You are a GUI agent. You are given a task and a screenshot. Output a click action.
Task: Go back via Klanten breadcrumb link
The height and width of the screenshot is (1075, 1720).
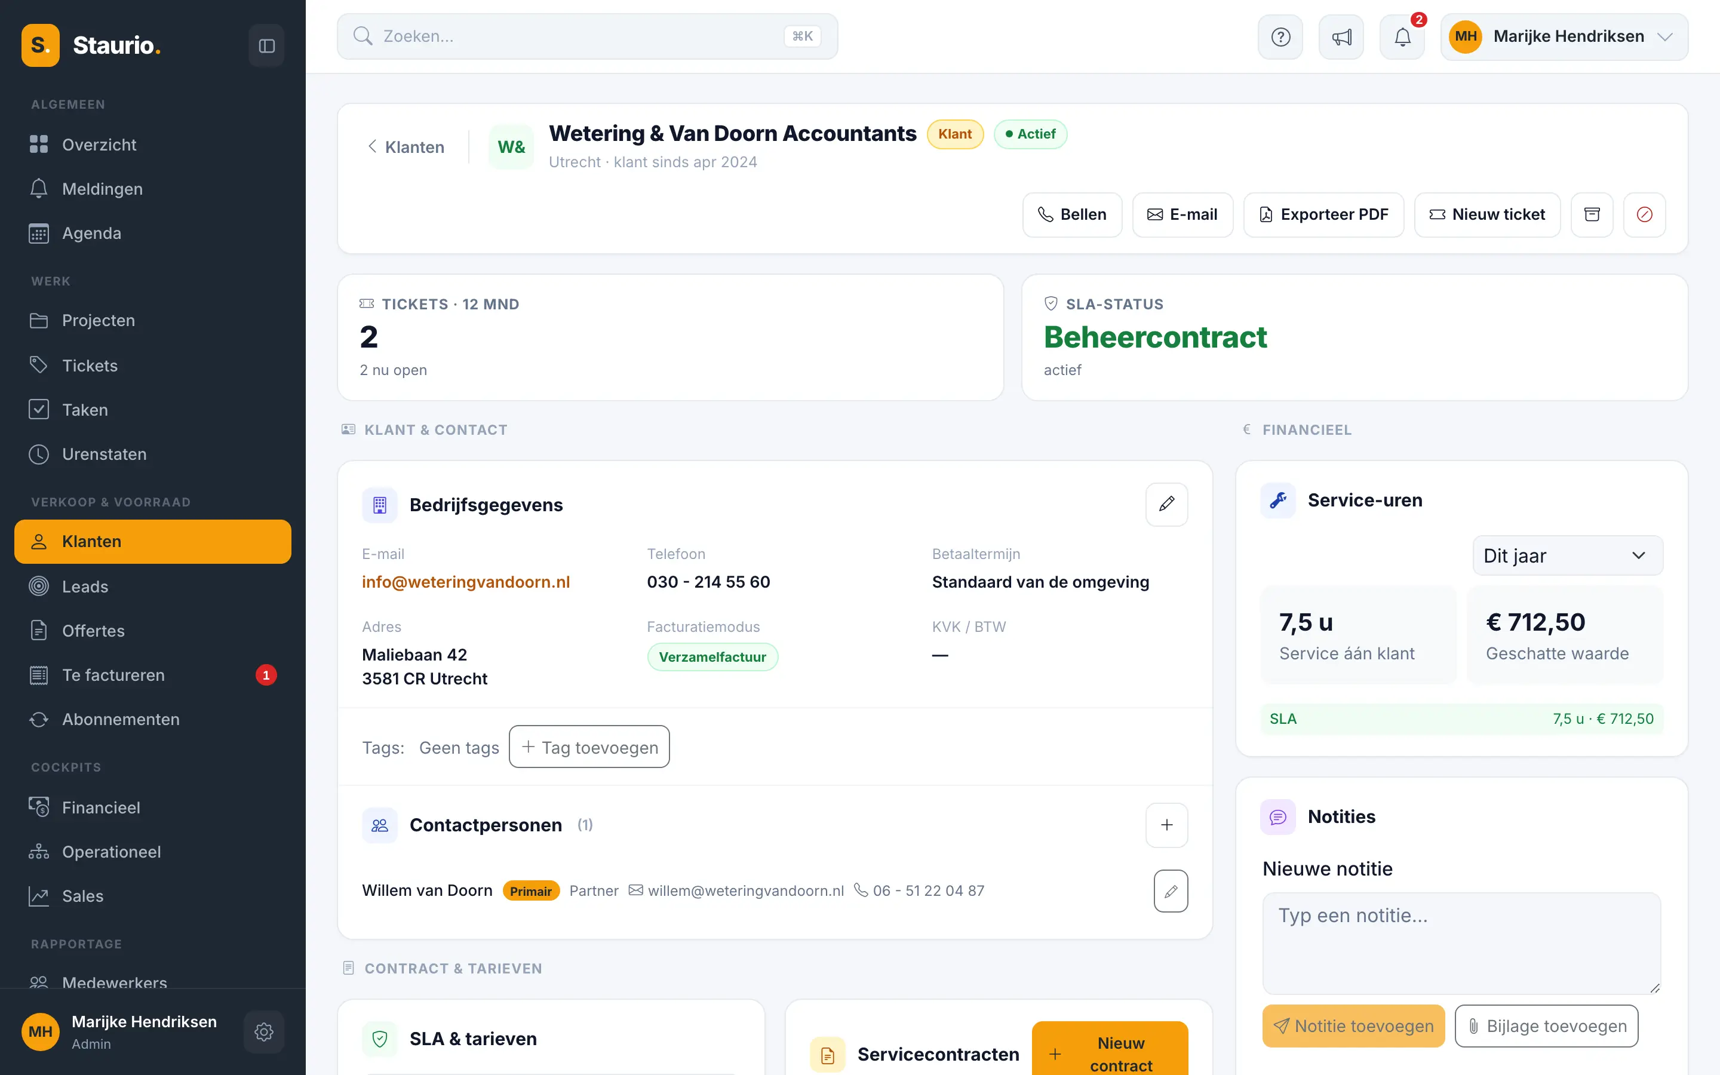tap(406, 147)
